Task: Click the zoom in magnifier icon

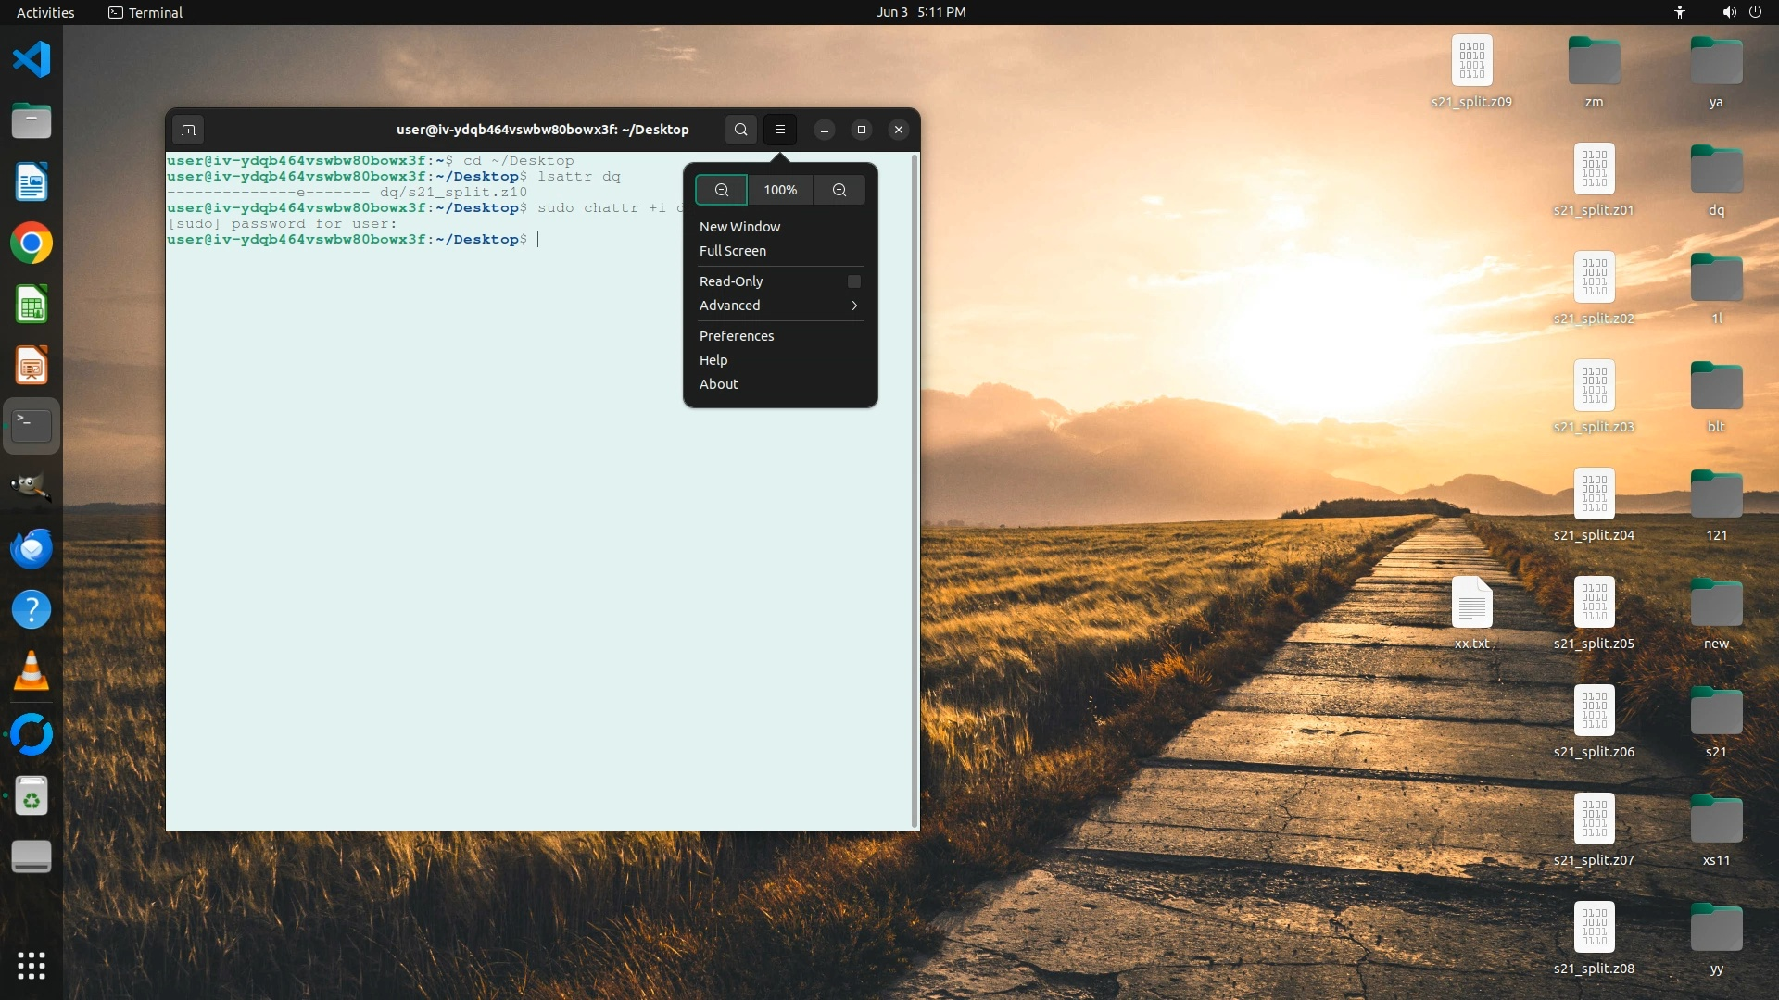Action: [839, 190]
